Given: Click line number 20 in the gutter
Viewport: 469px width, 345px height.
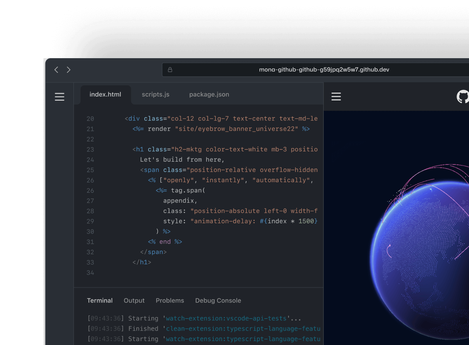Looking at the screenshot, I should [x=90, y=119].
